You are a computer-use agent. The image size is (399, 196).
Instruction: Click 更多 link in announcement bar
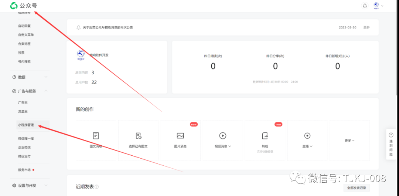366,27
